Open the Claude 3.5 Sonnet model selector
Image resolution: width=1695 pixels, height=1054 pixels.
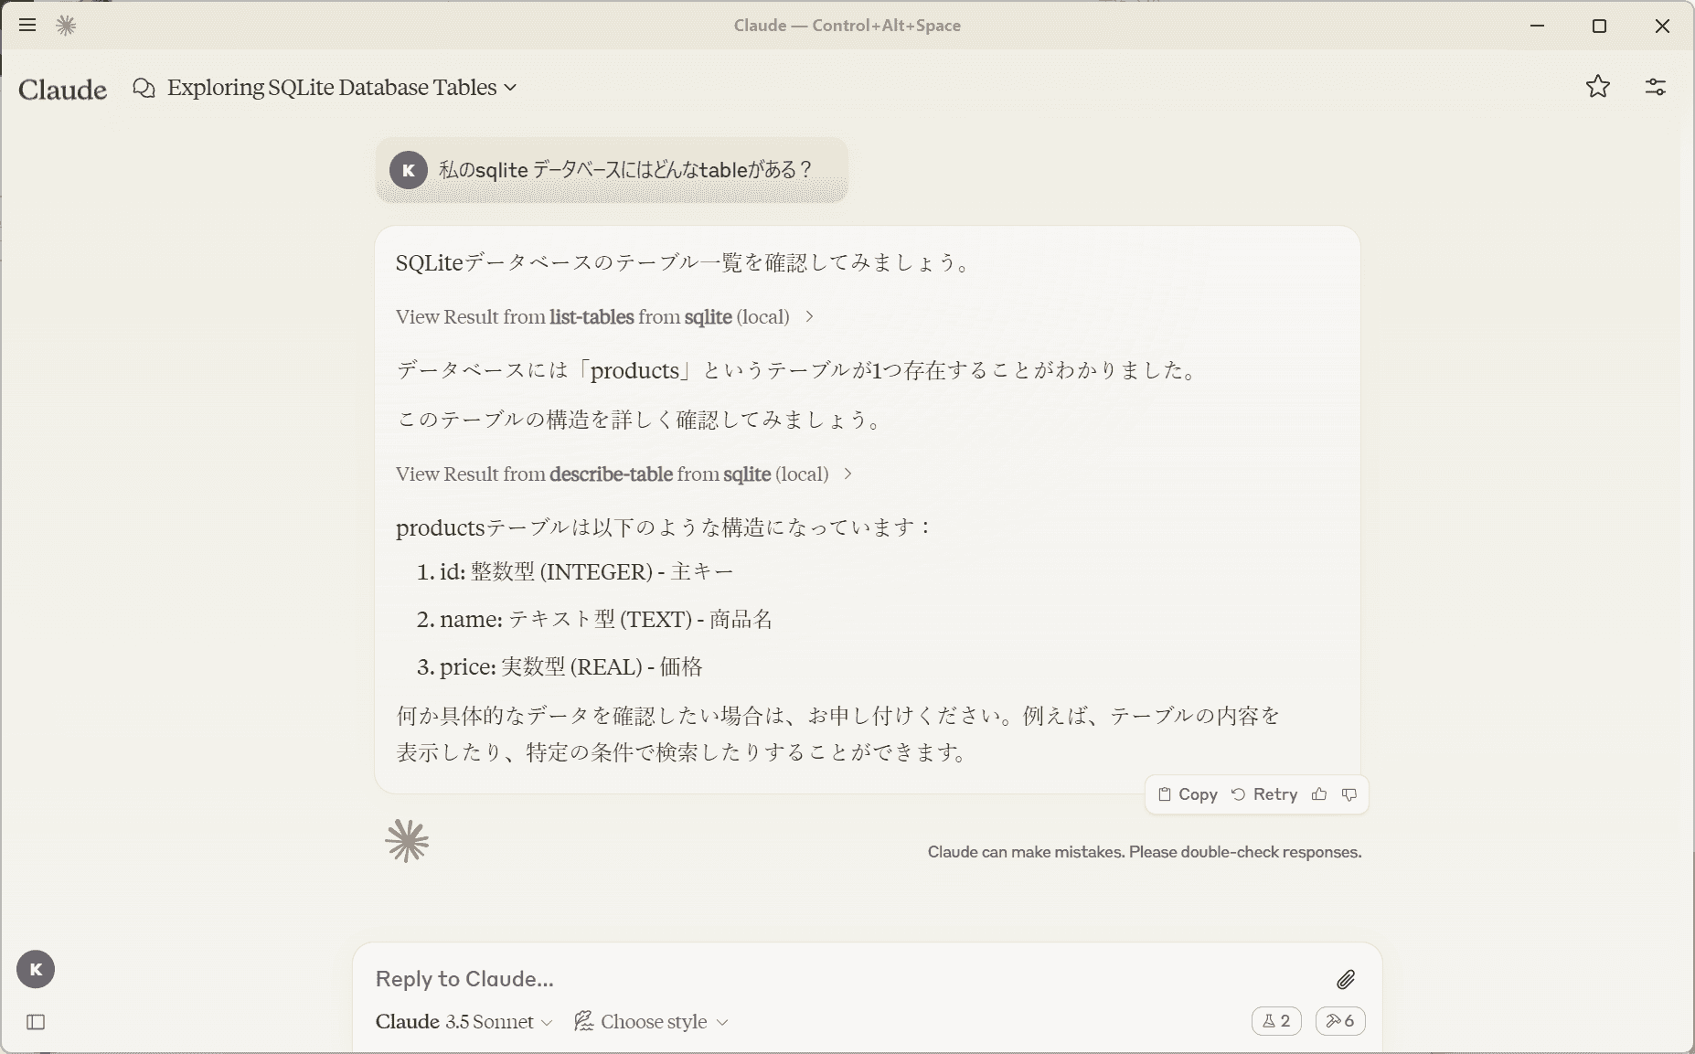pyautogui.click(x=464, y=1022)
